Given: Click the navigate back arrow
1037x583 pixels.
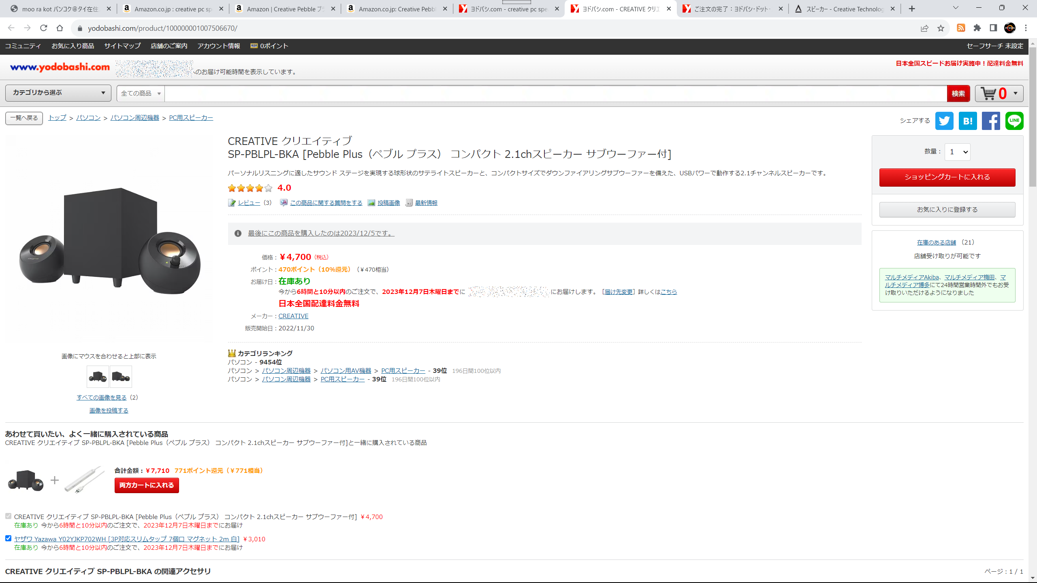Looking at the screenshot, I should click(x=11, y=28).
